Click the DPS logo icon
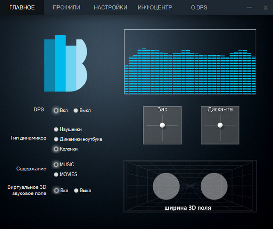This screenshot has height=229, width=273. (66, 64)
